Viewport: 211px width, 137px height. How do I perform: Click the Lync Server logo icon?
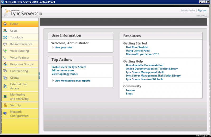(x=7, y=12)
